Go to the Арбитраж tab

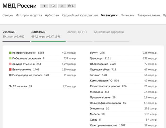52,15
